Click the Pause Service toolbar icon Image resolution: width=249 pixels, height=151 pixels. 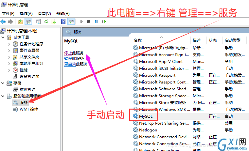[96, 22]
